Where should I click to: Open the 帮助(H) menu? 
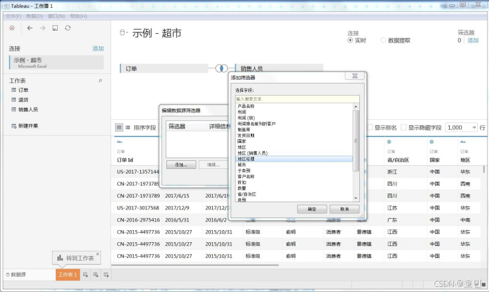(x=79, y=16)
